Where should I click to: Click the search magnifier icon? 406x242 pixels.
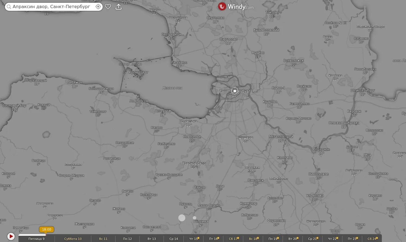[x=9, y=7]
